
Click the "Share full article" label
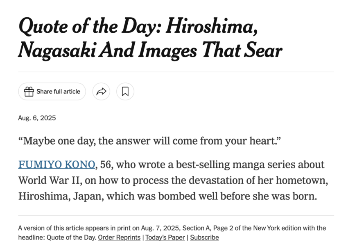click(58, 91)
